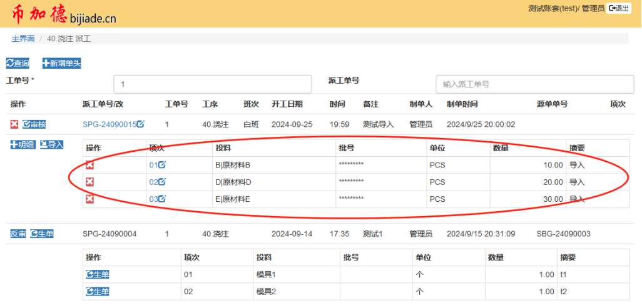
Task: Click 明细 to add detail line
Action: 23,144
